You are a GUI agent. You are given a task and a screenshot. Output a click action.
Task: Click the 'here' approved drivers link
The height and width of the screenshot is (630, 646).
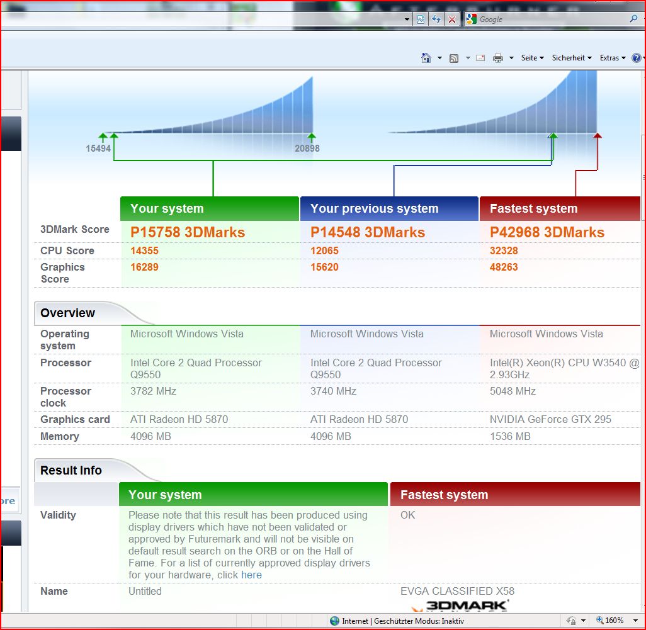pos(251,575)
